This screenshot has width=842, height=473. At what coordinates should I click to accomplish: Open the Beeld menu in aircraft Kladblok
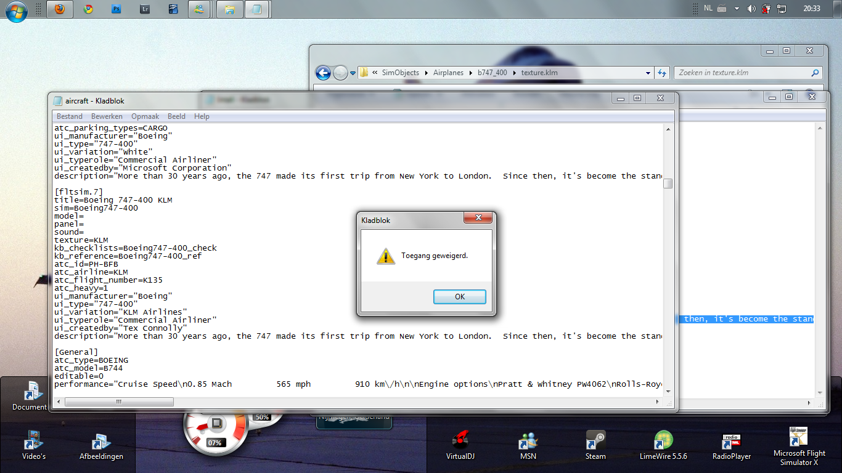[x=176, y=116]
